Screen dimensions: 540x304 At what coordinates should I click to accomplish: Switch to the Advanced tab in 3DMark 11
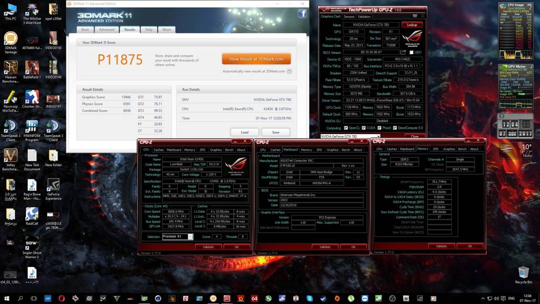coord(107,30)
